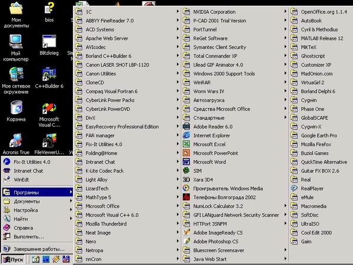Expand the 1C submenu arrow
Viewport: 353px width, 265px height.
click(178, 12)
